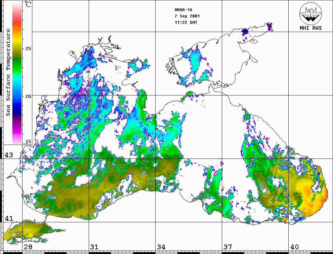Click the 'Sea Surface Temperature' vertical label
This screenshot has height=254, width=333.
click(8, 72)
